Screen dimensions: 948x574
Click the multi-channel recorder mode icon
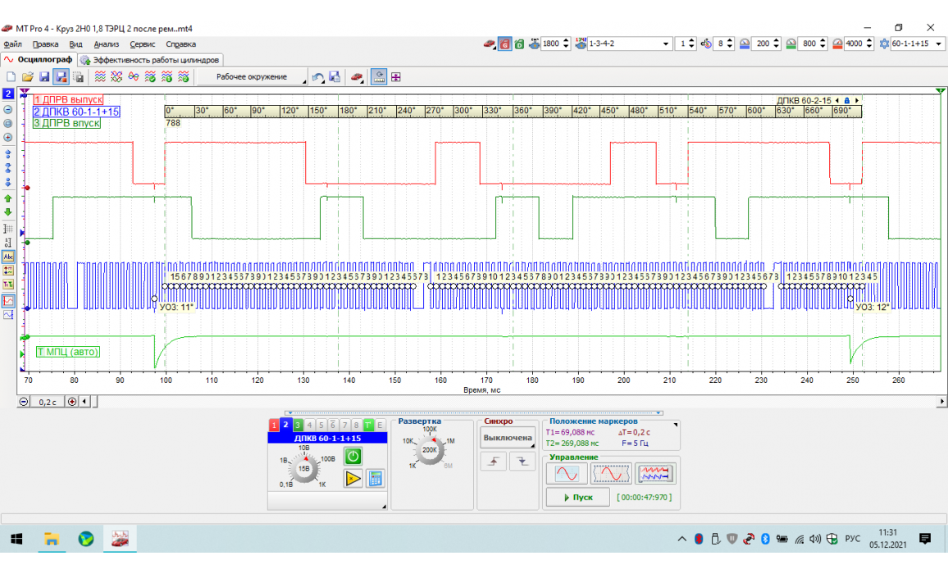point(654,474)
